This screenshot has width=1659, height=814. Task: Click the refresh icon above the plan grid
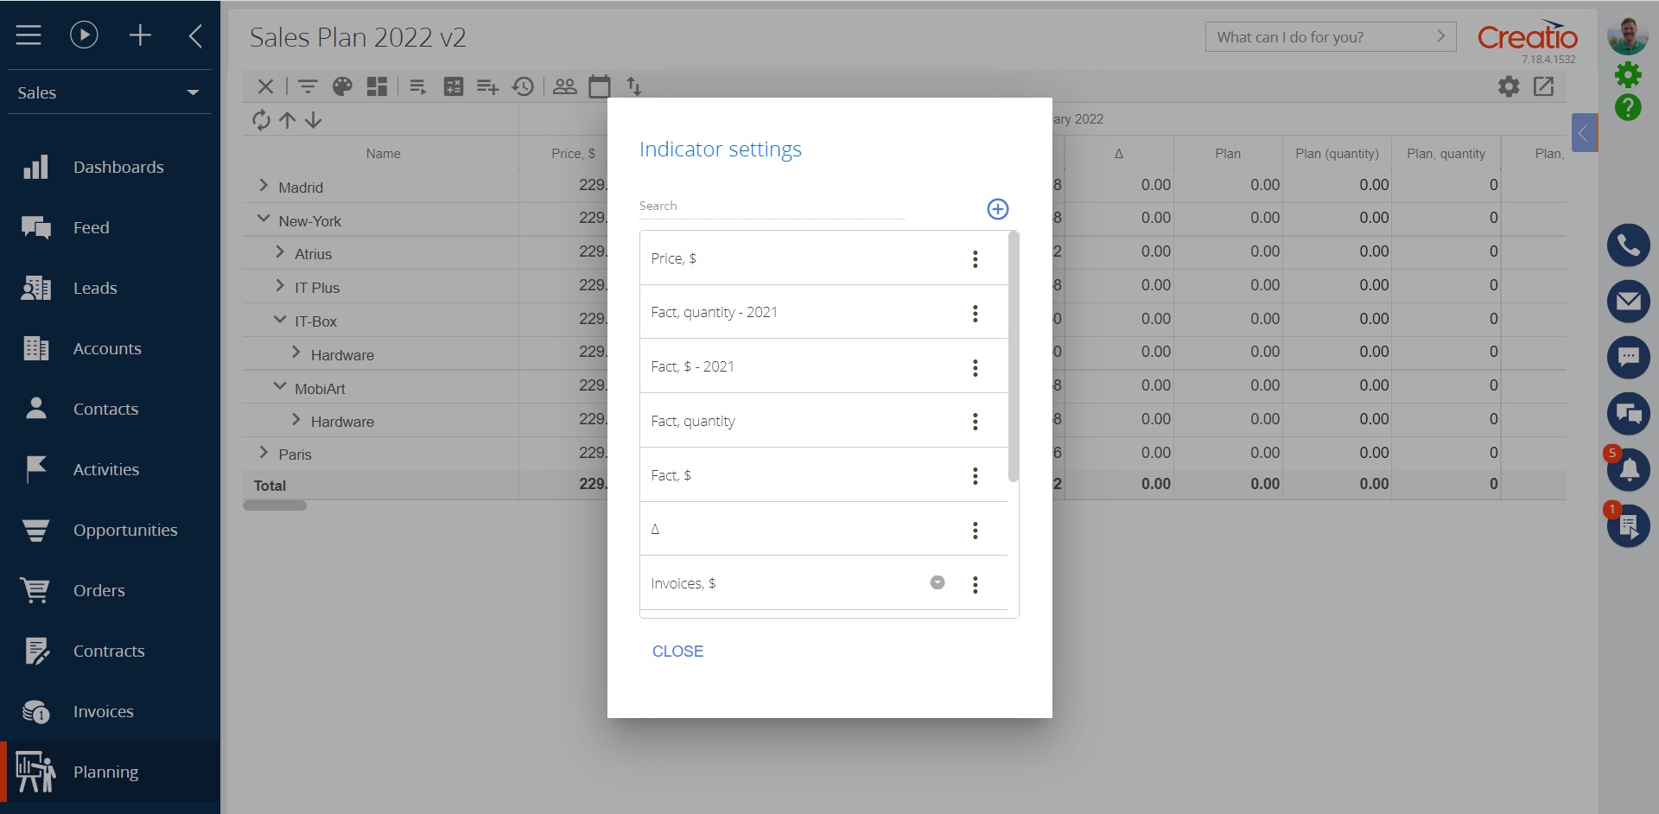(x=261, y=120)
